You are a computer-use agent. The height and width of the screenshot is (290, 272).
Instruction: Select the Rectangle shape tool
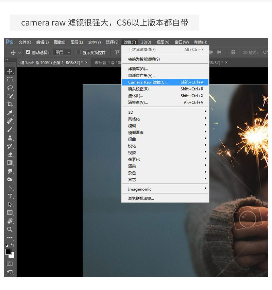click(x=10, y=213)
